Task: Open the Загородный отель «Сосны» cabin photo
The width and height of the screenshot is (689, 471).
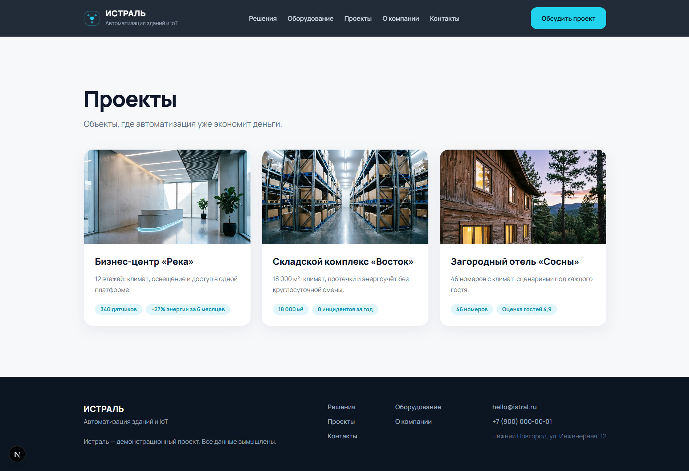Action: pyautogui.click(x=523, y=197)
